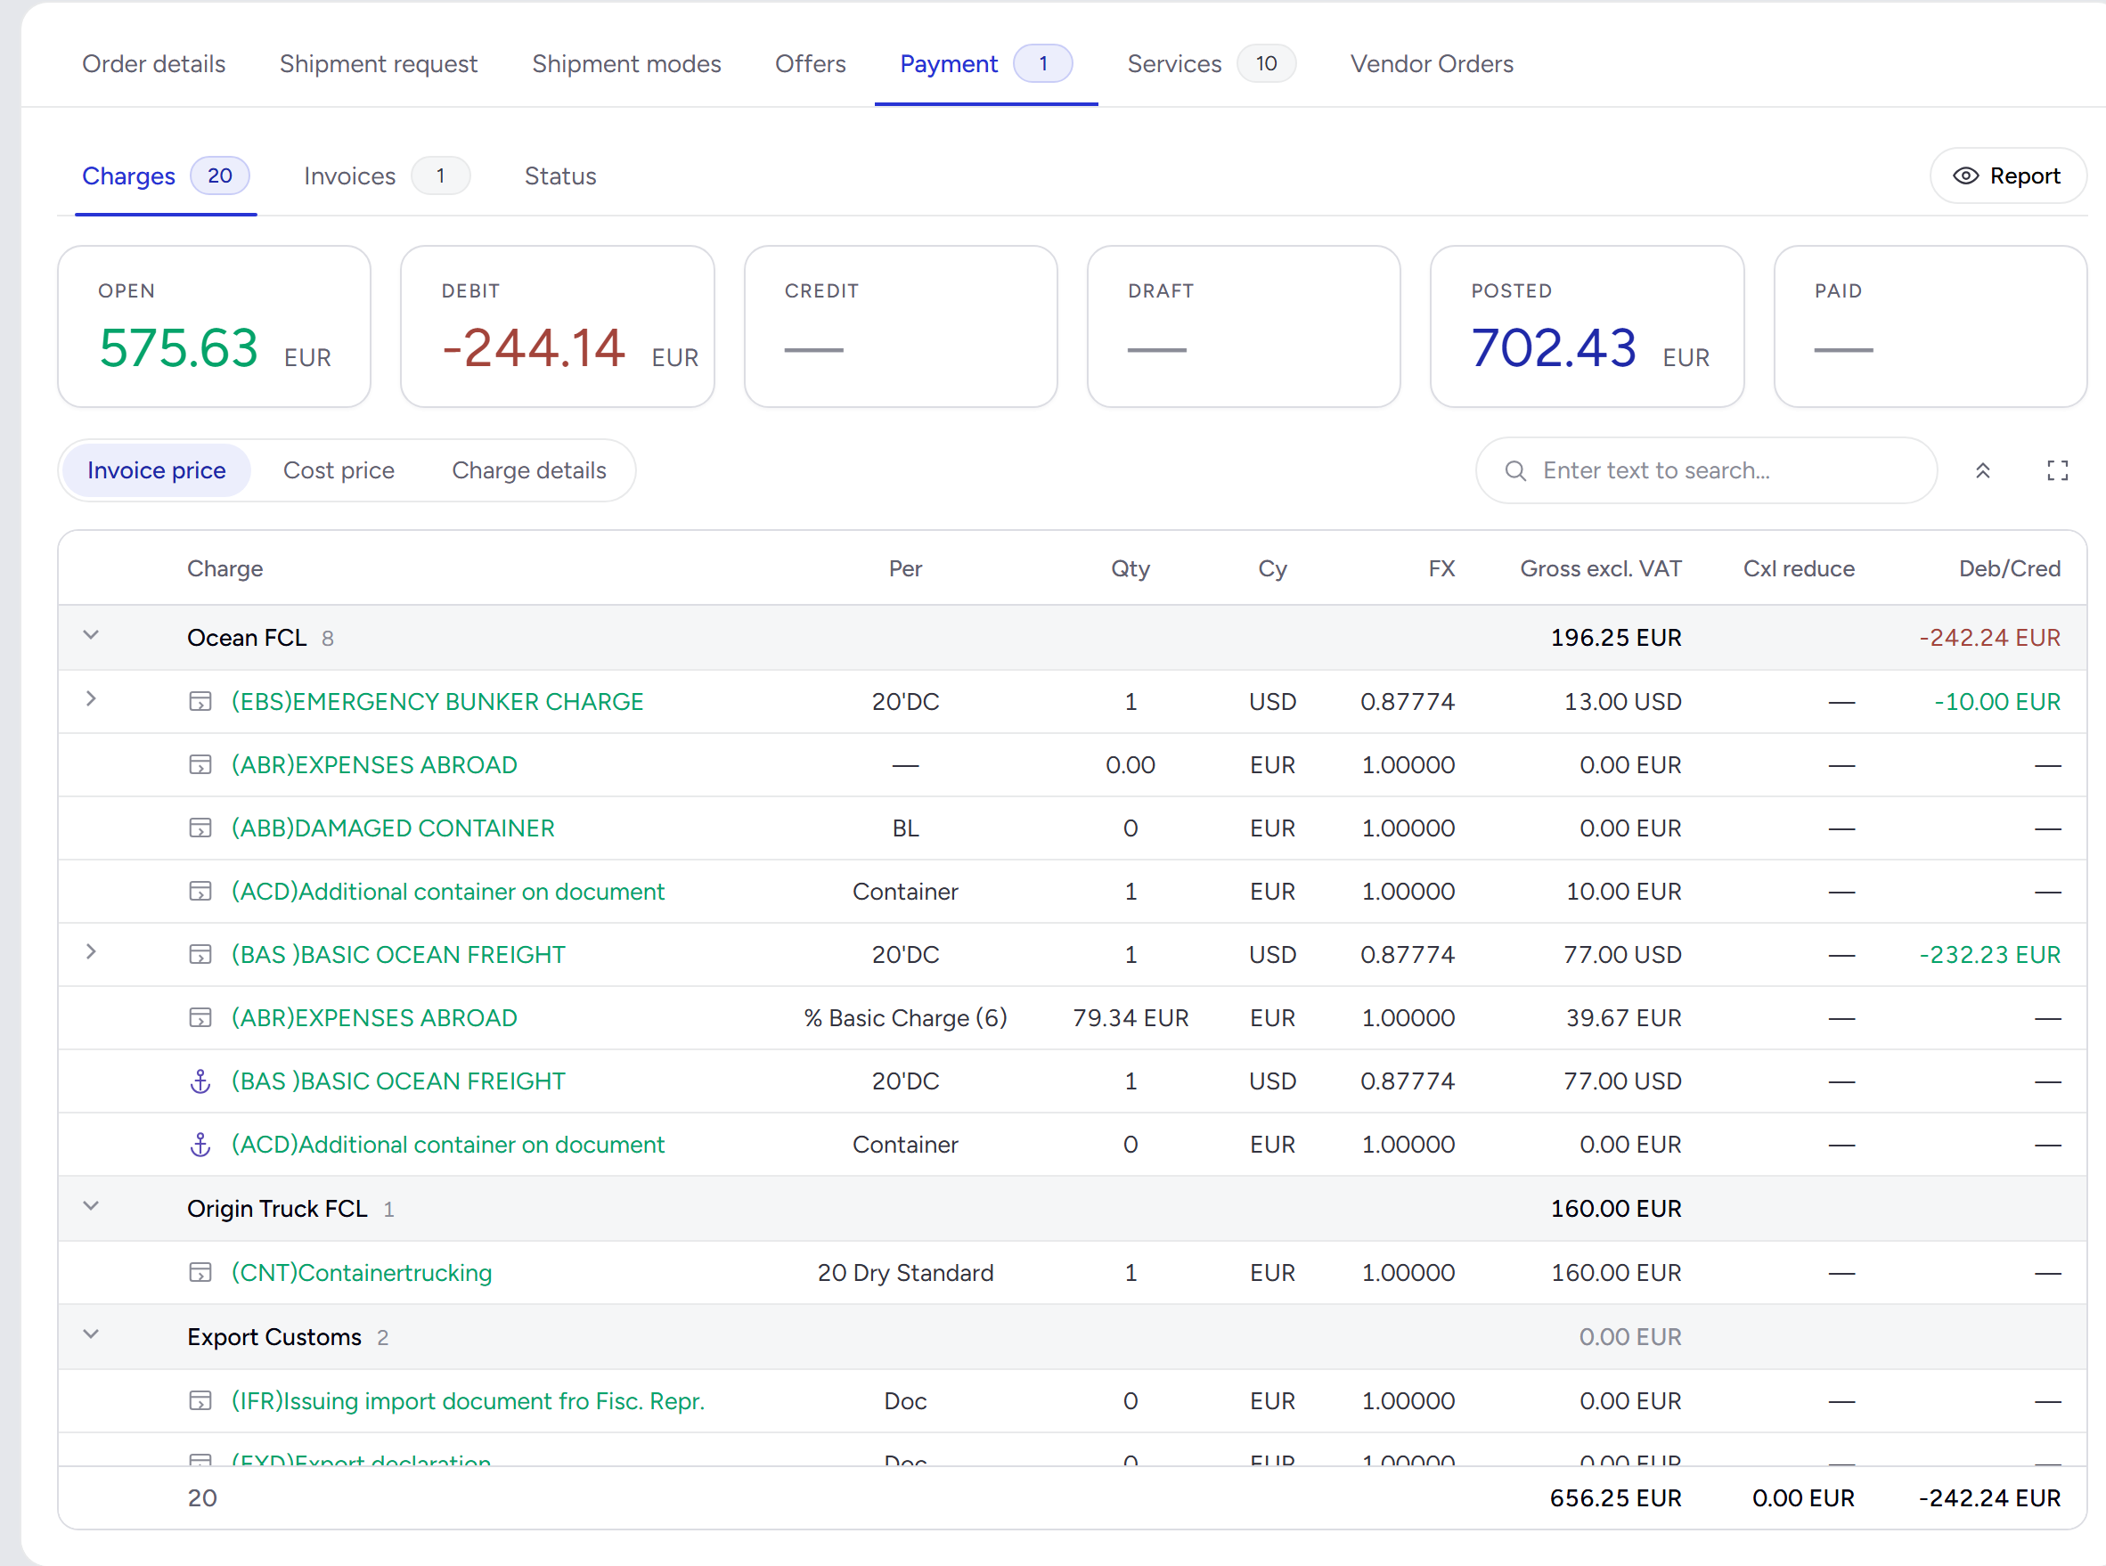Viewport: 2106px width, 1566px height.
Task: Click the icon beside ABR Expenses Abroad % Basic Charge
Action: click(200, 1018)
